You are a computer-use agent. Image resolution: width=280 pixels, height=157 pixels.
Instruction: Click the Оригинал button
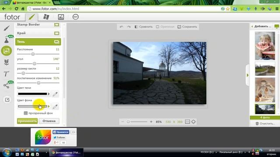(x=165, y=27)
